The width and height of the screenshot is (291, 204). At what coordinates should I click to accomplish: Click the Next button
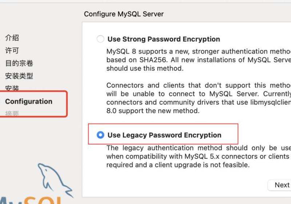click(x=279, y=185)
